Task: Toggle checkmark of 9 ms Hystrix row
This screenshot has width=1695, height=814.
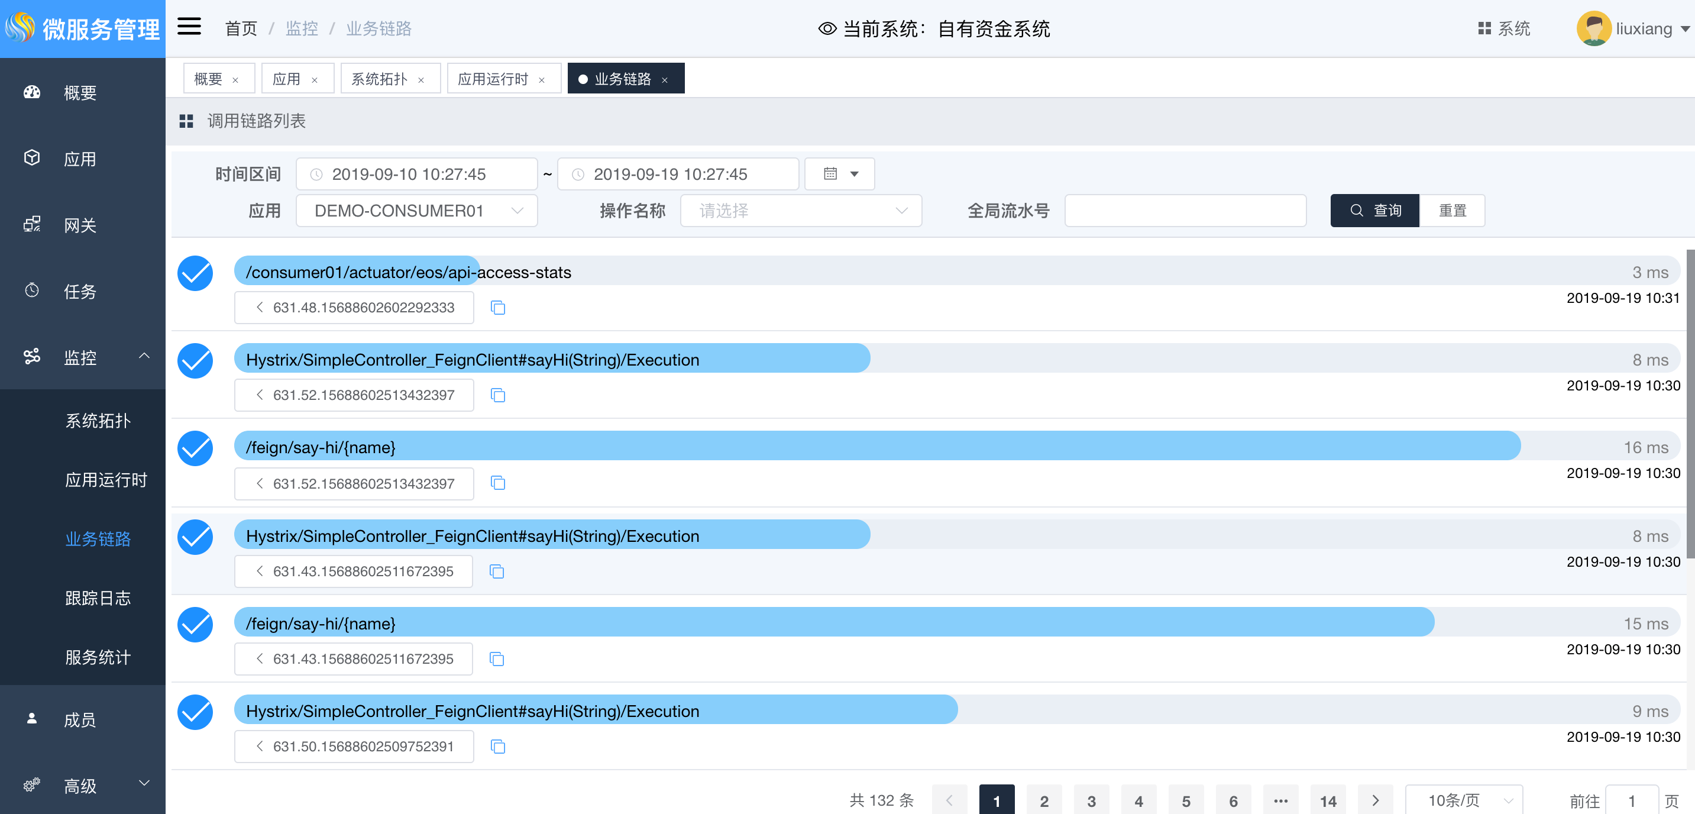Action: tap(195, 712)
